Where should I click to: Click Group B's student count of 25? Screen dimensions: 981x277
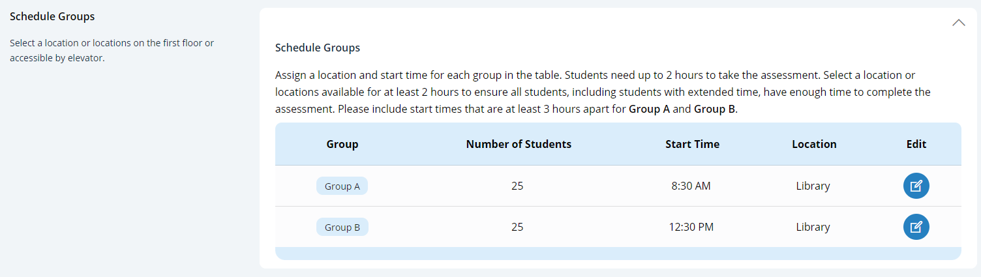click(x=517, y=227)
